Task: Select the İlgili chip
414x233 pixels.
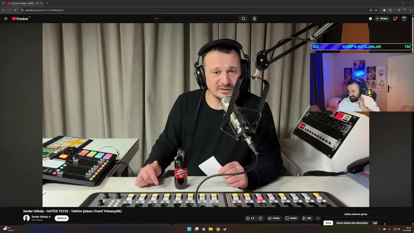Action: (375, 223)
